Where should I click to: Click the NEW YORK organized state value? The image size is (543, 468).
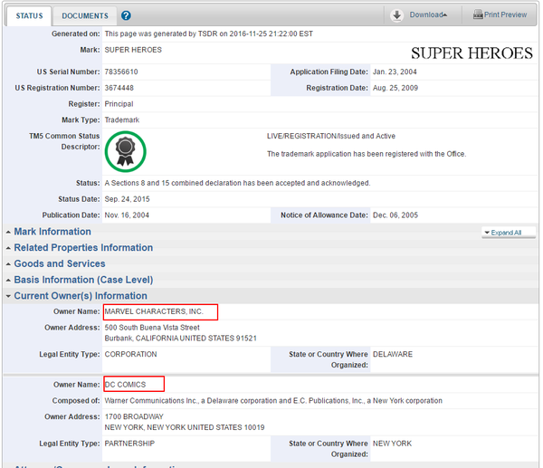coord(392,444)
